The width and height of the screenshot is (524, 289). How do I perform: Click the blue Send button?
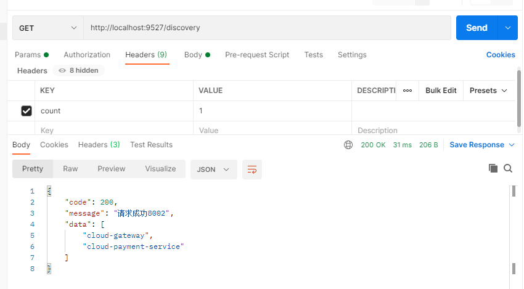pyautogui.click(x=477, y=28)
